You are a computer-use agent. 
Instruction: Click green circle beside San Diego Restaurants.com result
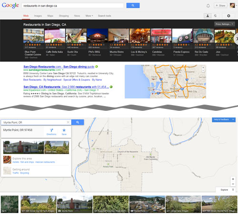coord(97,67)
